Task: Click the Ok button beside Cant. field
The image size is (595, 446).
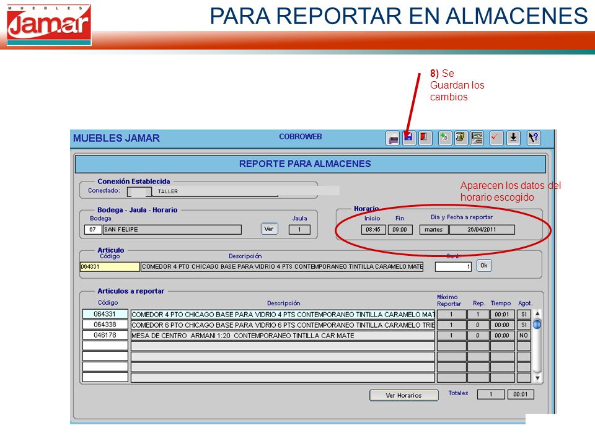Action: coord(484,266)
